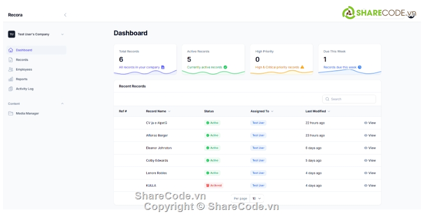Click the eye icon for Alfonso Berger

point(366,135)
